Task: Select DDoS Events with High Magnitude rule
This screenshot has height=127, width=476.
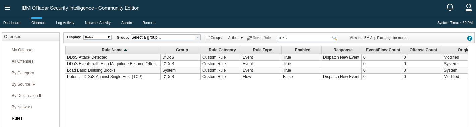Action: (x=113, y=64)
